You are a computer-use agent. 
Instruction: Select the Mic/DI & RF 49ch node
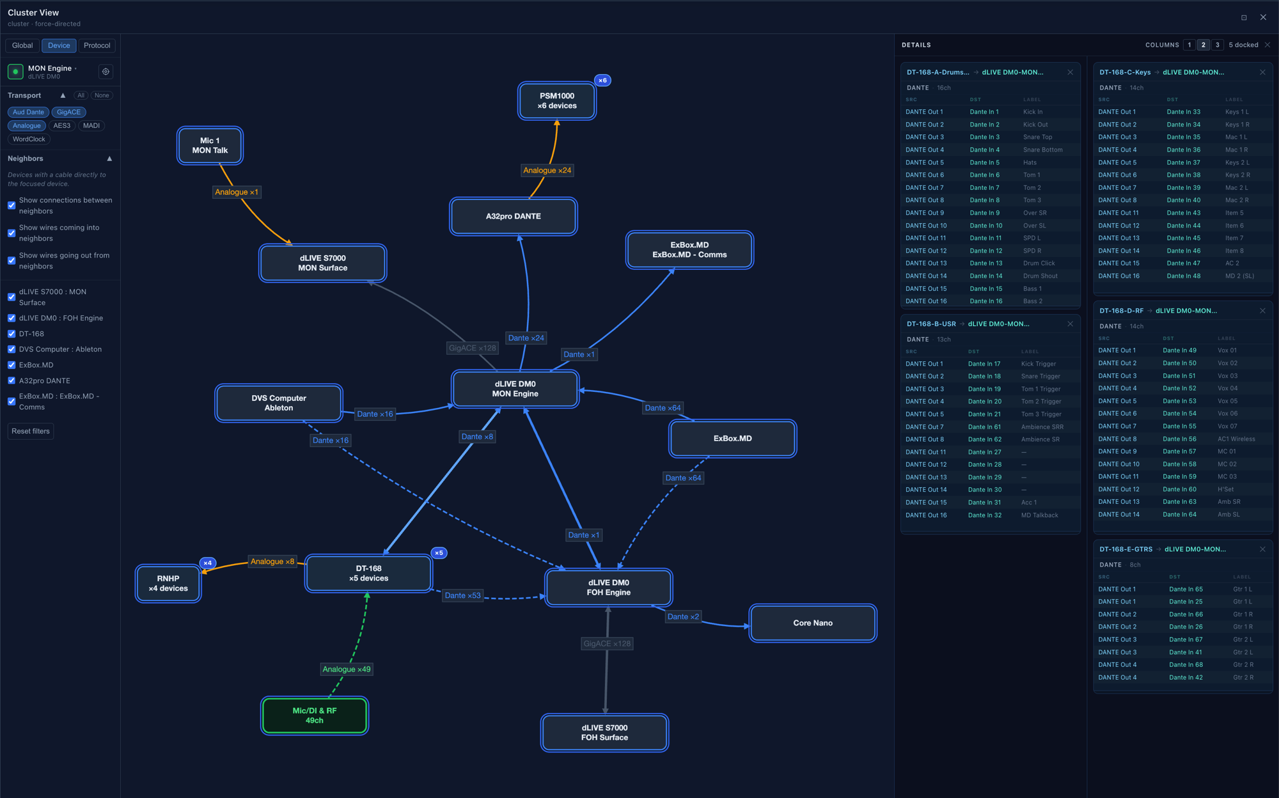[314, 716]
